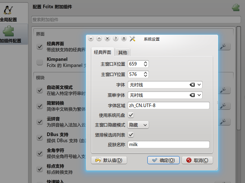Click the 默认值(D) defaults button
245x183 pixels.
pos(109,160)
